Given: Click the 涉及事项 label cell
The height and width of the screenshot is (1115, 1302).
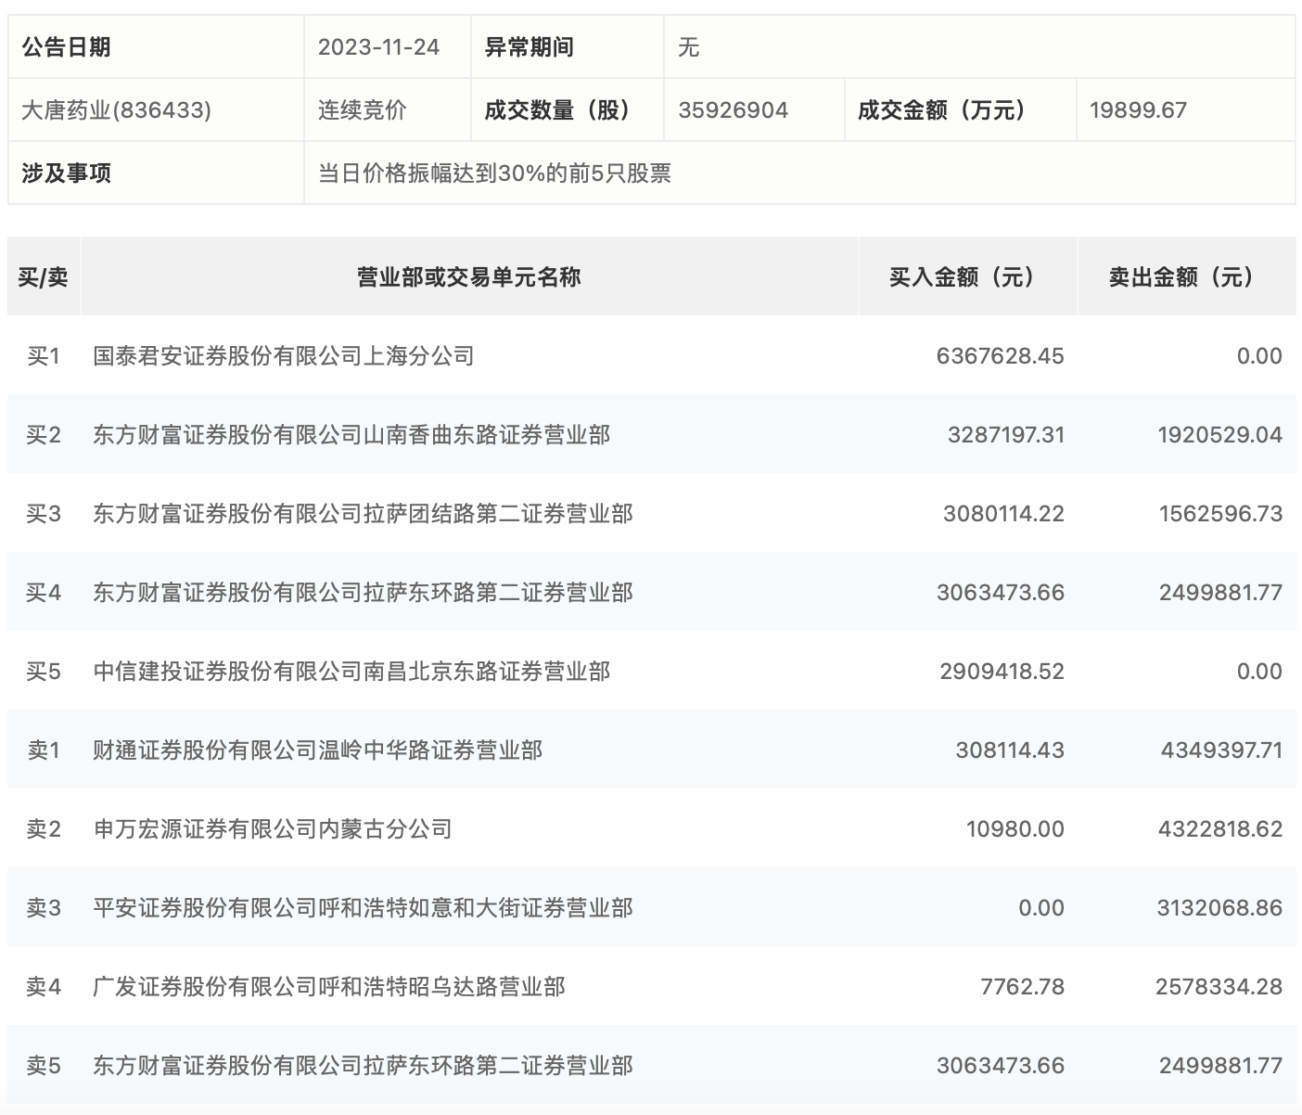Looking at the screenshot, I should [156, 173].
